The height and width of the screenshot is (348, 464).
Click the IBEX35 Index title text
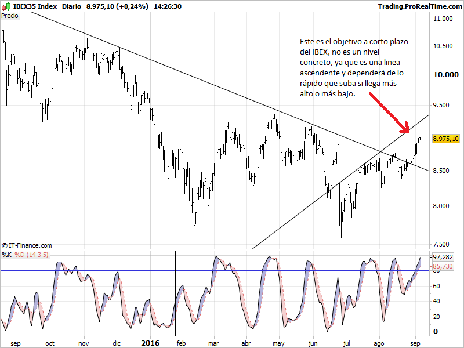(x=35, y=6)
